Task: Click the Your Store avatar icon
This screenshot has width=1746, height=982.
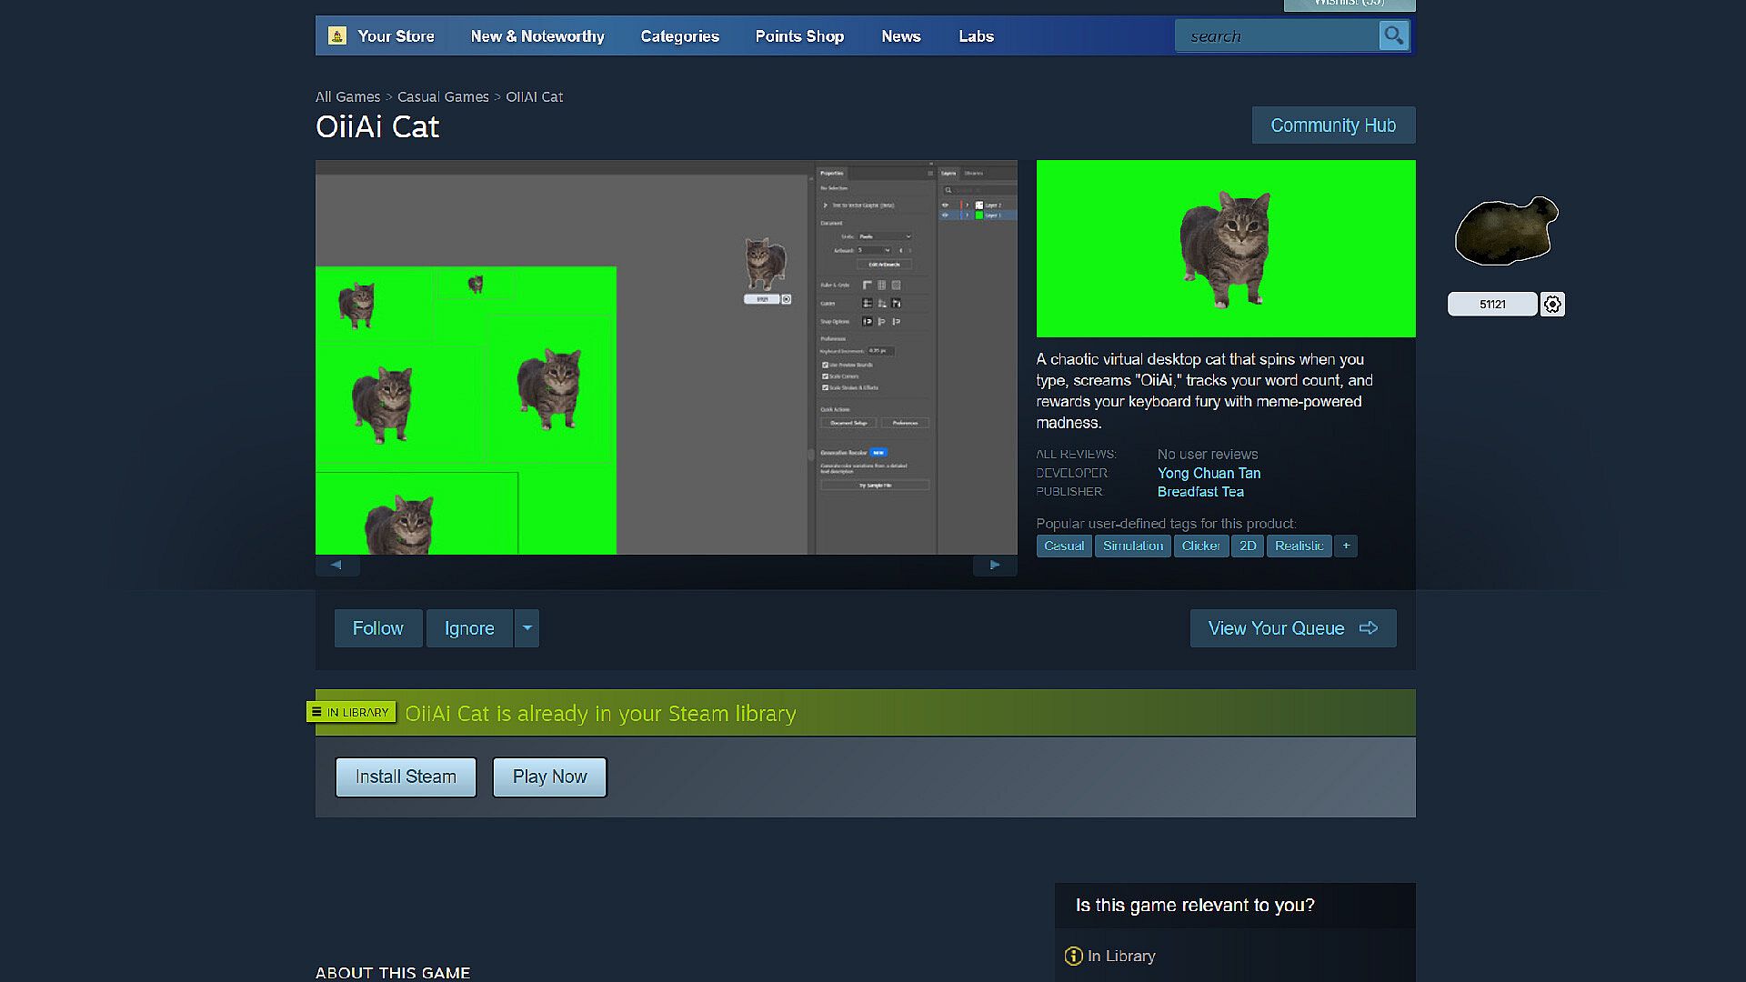Action: 337,36
